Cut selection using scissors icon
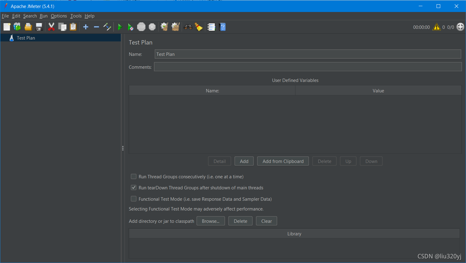Image resolution: width=466 pixels, height=263 pixels. point(52,27)
